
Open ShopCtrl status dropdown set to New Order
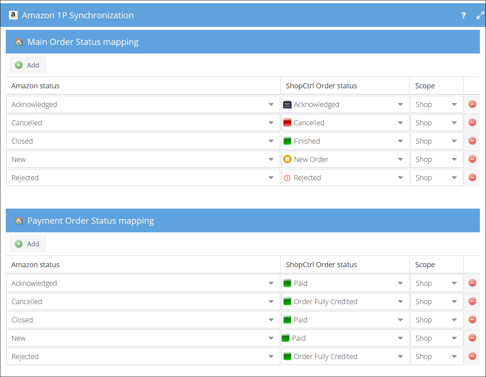coord(345,159)
